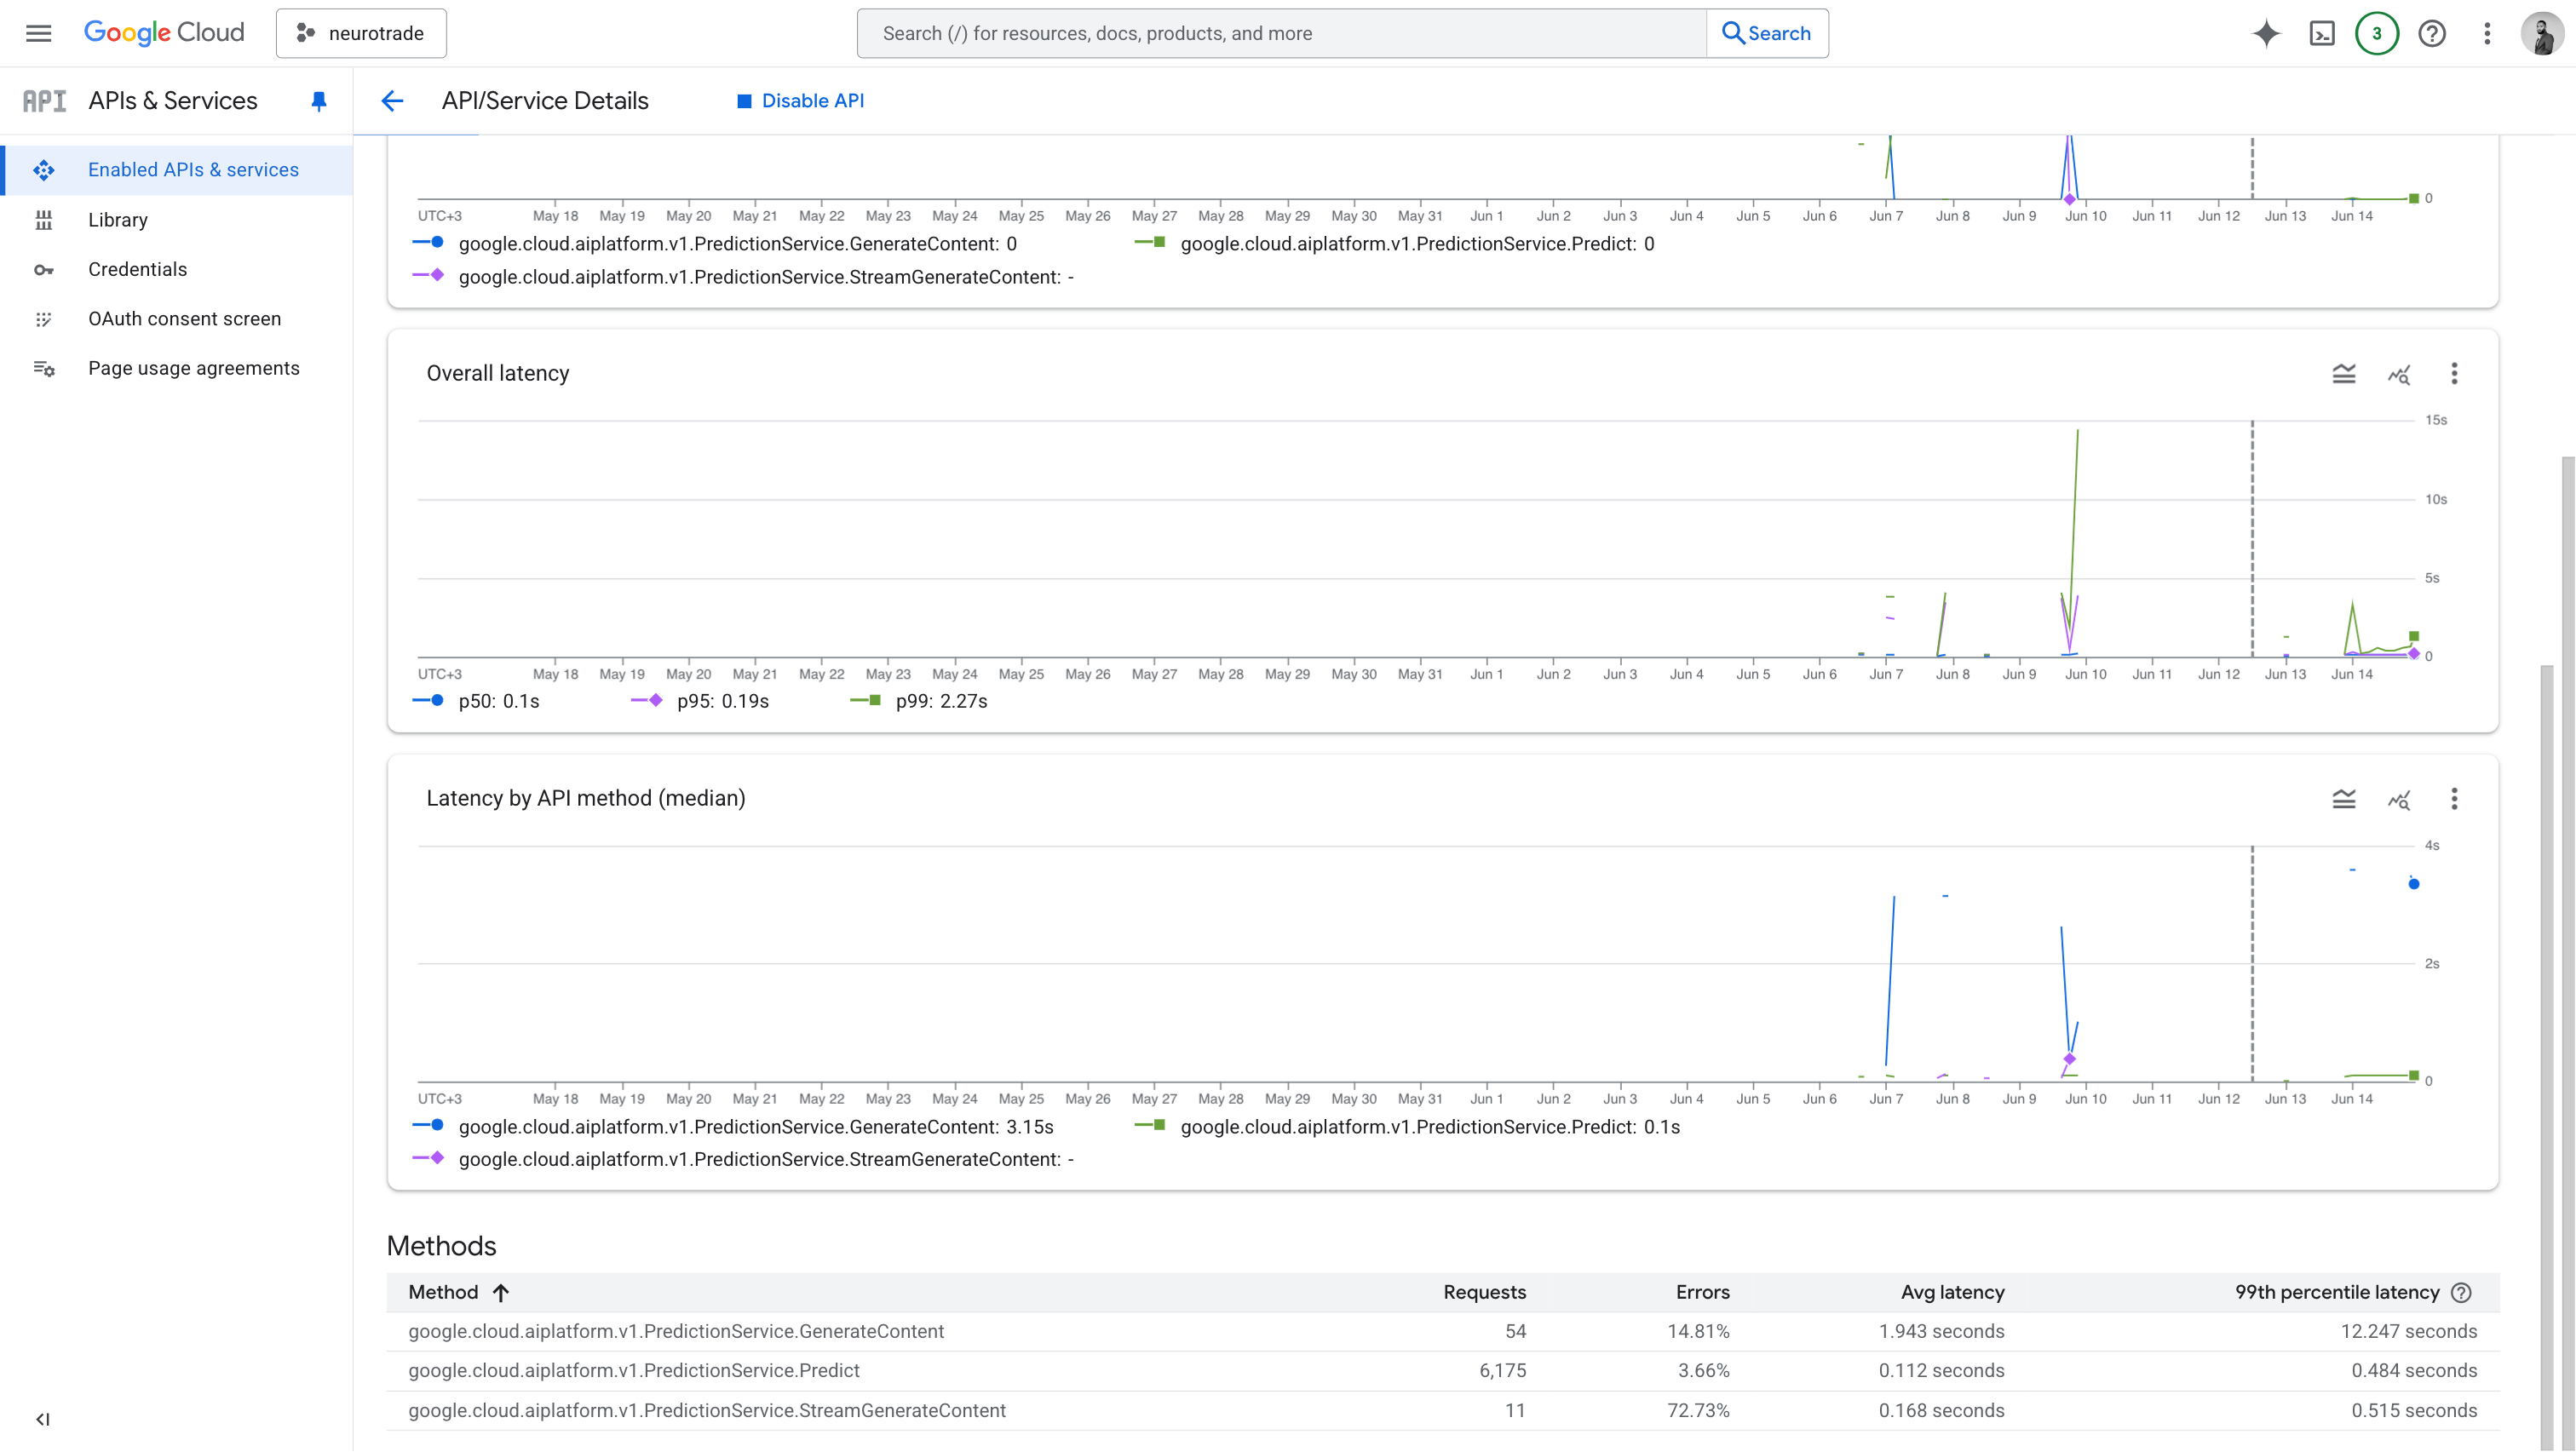The width and height of the screenshot is (2576, 1452).
Task: Explore Overall latency chart data icon
Action: coord(2399,374)
